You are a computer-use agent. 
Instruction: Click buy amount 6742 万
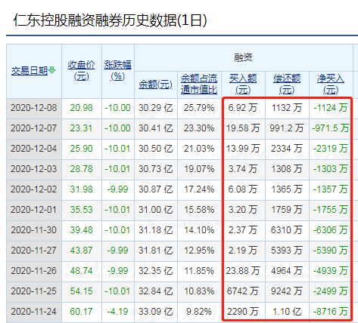(243, 291)
